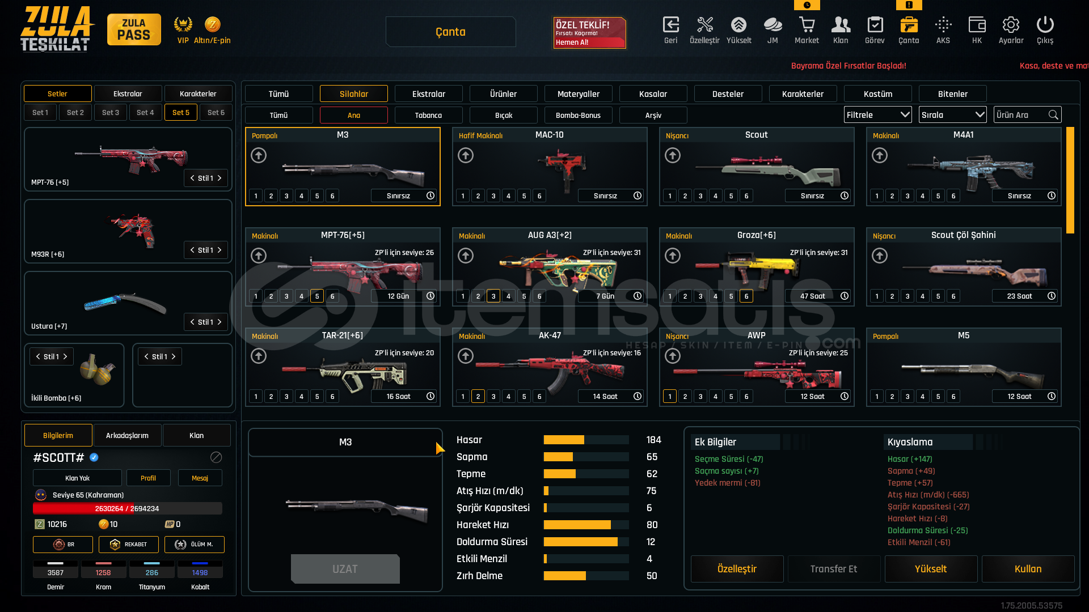Click the block icon beside #SCOTT#

tap(216, 457)
